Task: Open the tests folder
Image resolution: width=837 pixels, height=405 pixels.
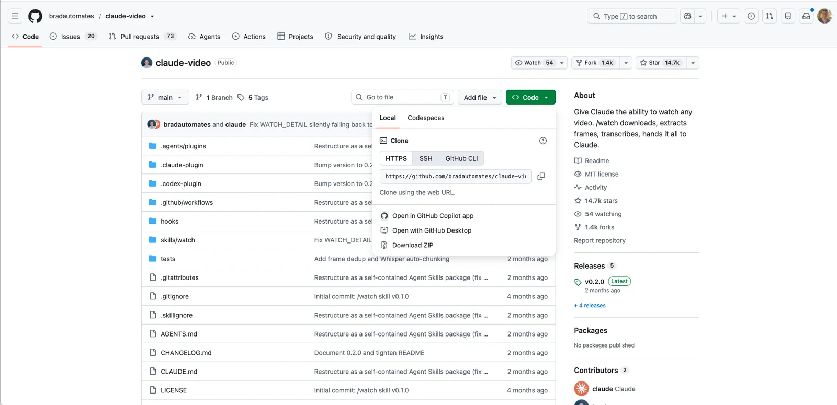Action: pyautogui.click(x=168, y=259)
